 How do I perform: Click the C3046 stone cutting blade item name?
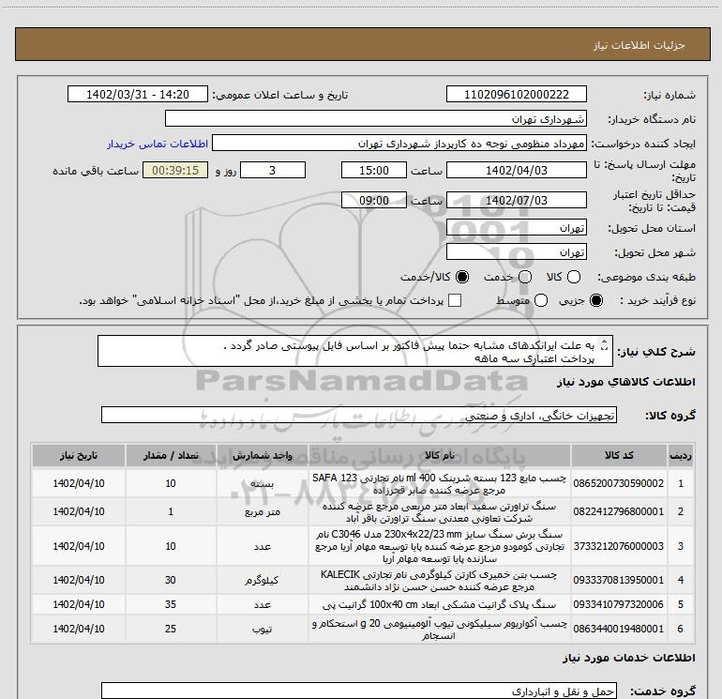(x=439, y=546)
